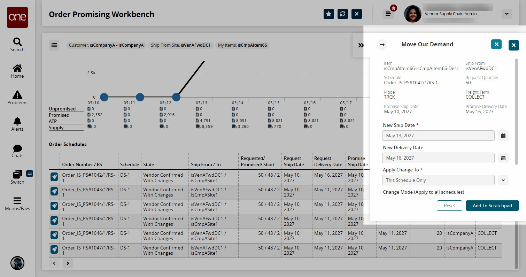This screenshot has width=526, height=277.
Task: Expand the Apply Change To dropdown arrow
Action: pos(503,180)
